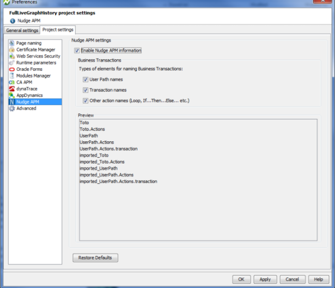The image size is (335, 288).
Task: Click the CA APM logo icon
Action: pos(12,82)
